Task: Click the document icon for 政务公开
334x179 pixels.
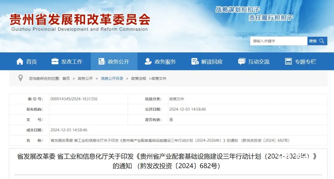Action: click(x=101, y=61)
